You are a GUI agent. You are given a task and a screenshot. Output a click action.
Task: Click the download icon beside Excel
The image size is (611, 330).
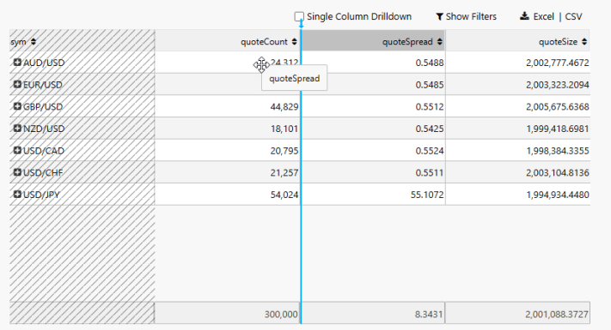[524, 16]
